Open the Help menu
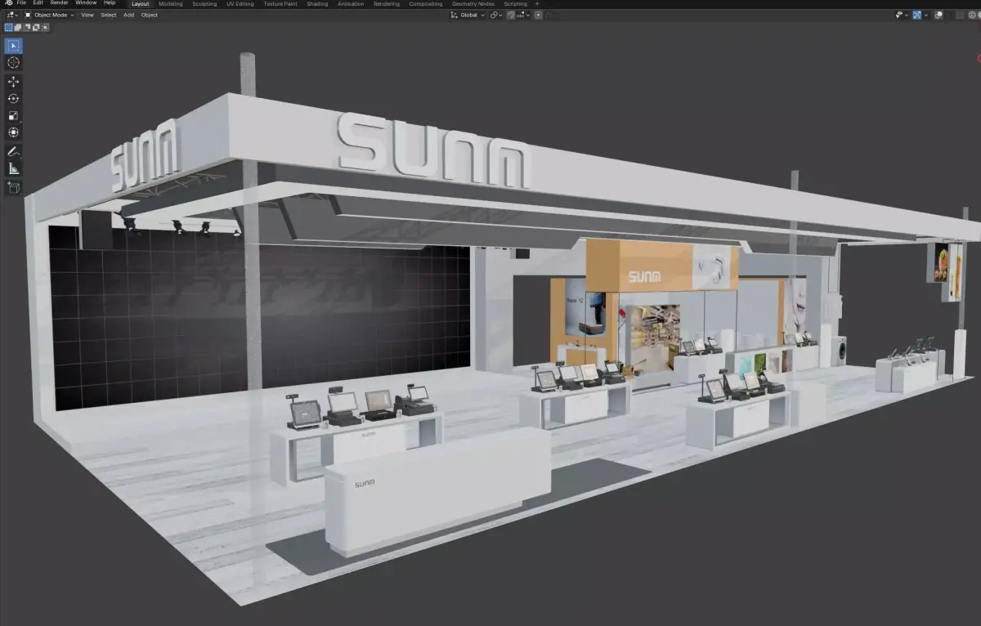Screen dimensions: 981x626 [x=110, y=3]
